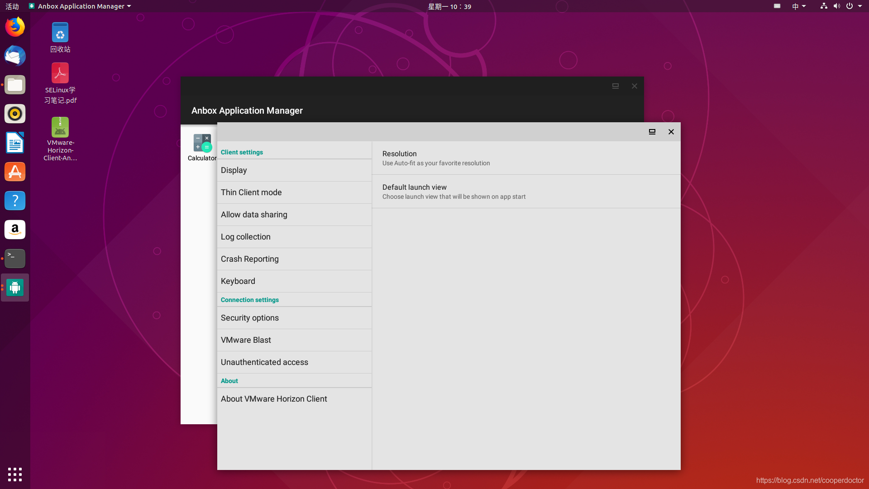Screen dimensions: 869x489
Task: Open the input method language dropdown
Action: (x=799, y=6)
